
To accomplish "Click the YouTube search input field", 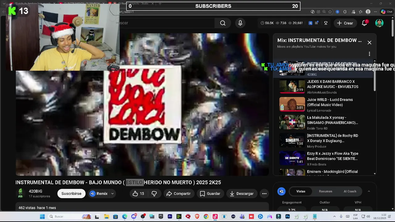I will point(167,23).
